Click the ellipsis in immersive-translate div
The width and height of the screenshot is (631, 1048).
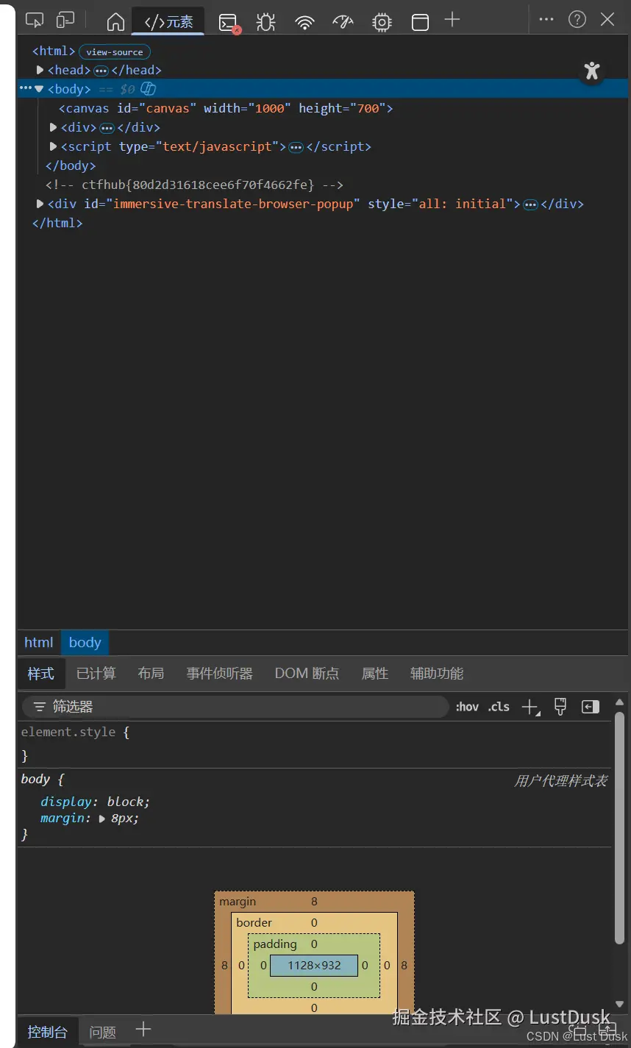[x=530, y=204]
